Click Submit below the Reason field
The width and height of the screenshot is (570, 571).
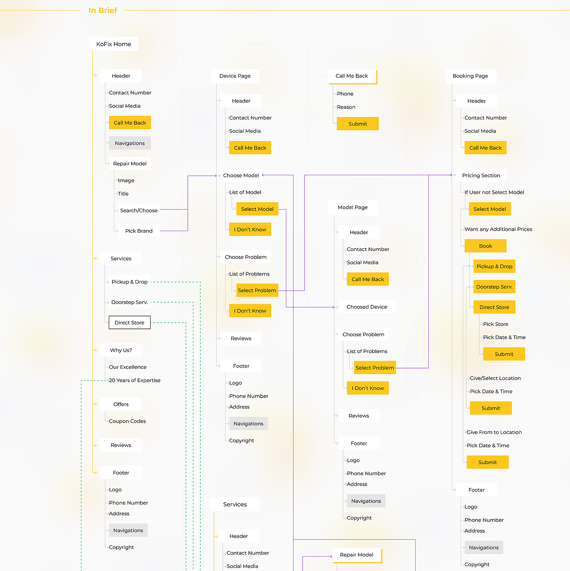coord(358,124)
